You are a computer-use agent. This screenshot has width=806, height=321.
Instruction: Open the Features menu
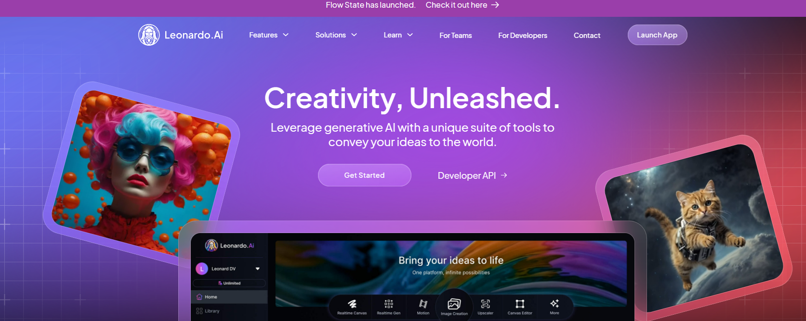(x=269, y=35)
